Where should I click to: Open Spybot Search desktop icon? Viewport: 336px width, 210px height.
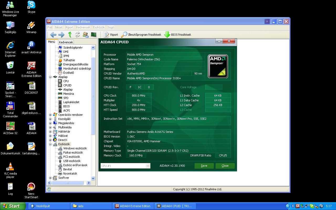pyautogui.click(x=10, y=89)
